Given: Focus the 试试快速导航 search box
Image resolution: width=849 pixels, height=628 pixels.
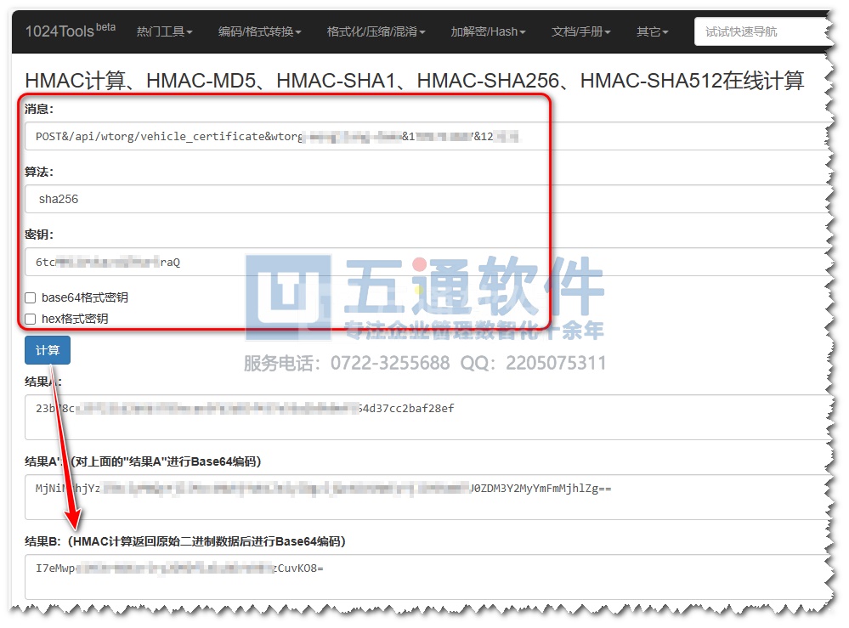Looking at the screenshot, I should click(762, 31).
